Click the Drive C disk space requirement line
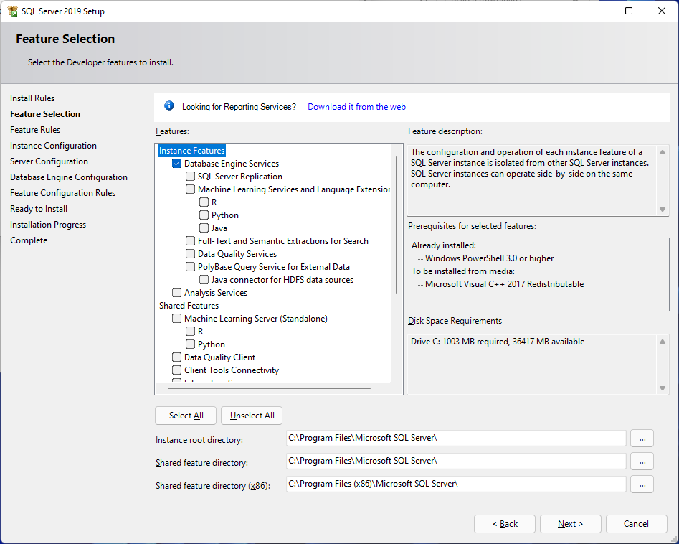Screen dimensions: 679x544 [x=498, y=342]
